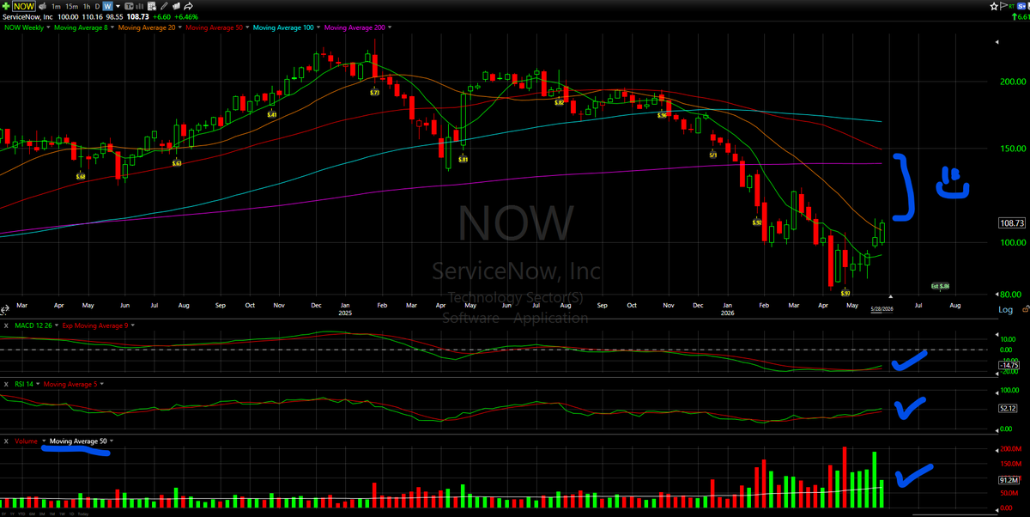Click the Today range button
The width and height of the screenshot is (1030, 517).
pos(83,514)
